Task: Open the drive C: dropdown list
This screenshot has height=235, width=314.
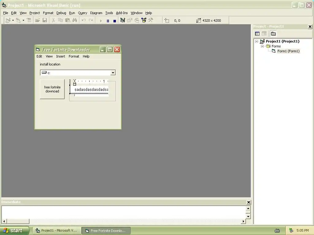Action: (x=113, y=73)
